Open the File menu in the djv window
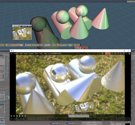This screenshot has height=125, width=135. (11, 54)
